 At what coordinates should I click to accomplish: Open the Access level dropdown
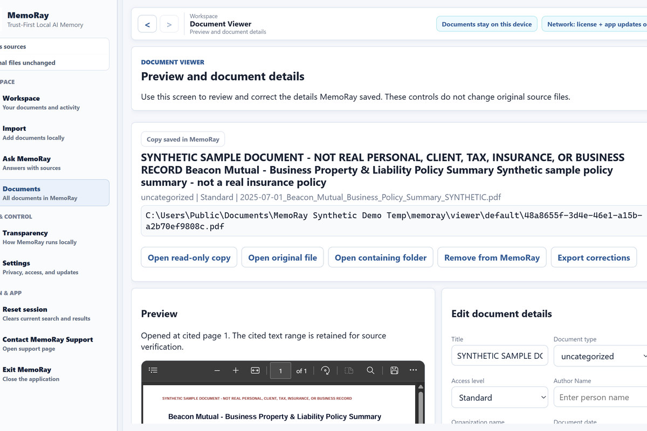pyautogui.click(x=500, y=398)
